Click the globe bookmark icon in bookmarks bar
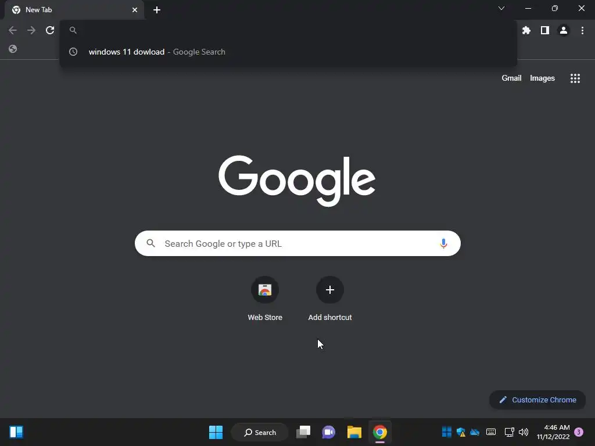The image size is (595, 446). [x=13, y=49]
